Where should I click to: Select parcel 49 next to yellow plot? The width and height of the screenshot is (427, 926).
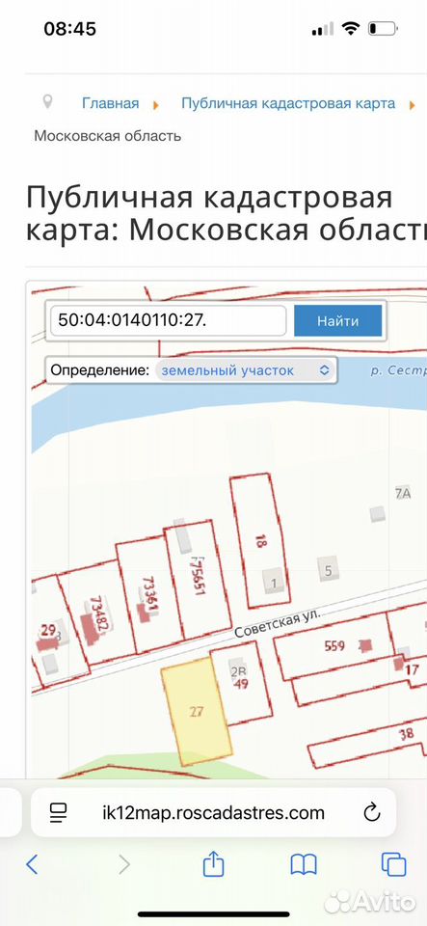click(241, 685)
